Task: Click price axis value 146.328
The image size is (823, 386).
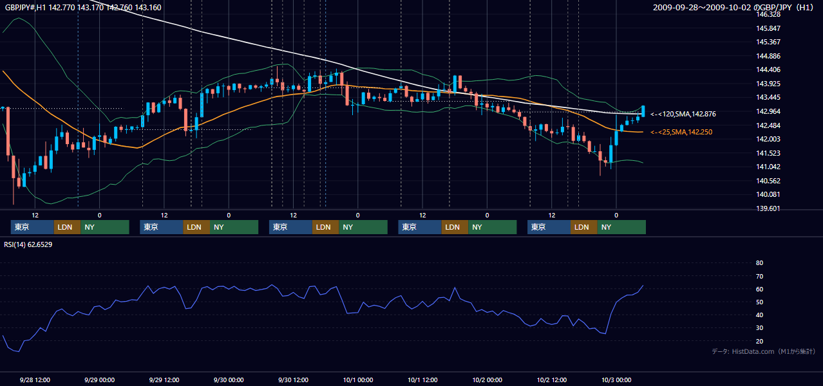Action: 768,14
